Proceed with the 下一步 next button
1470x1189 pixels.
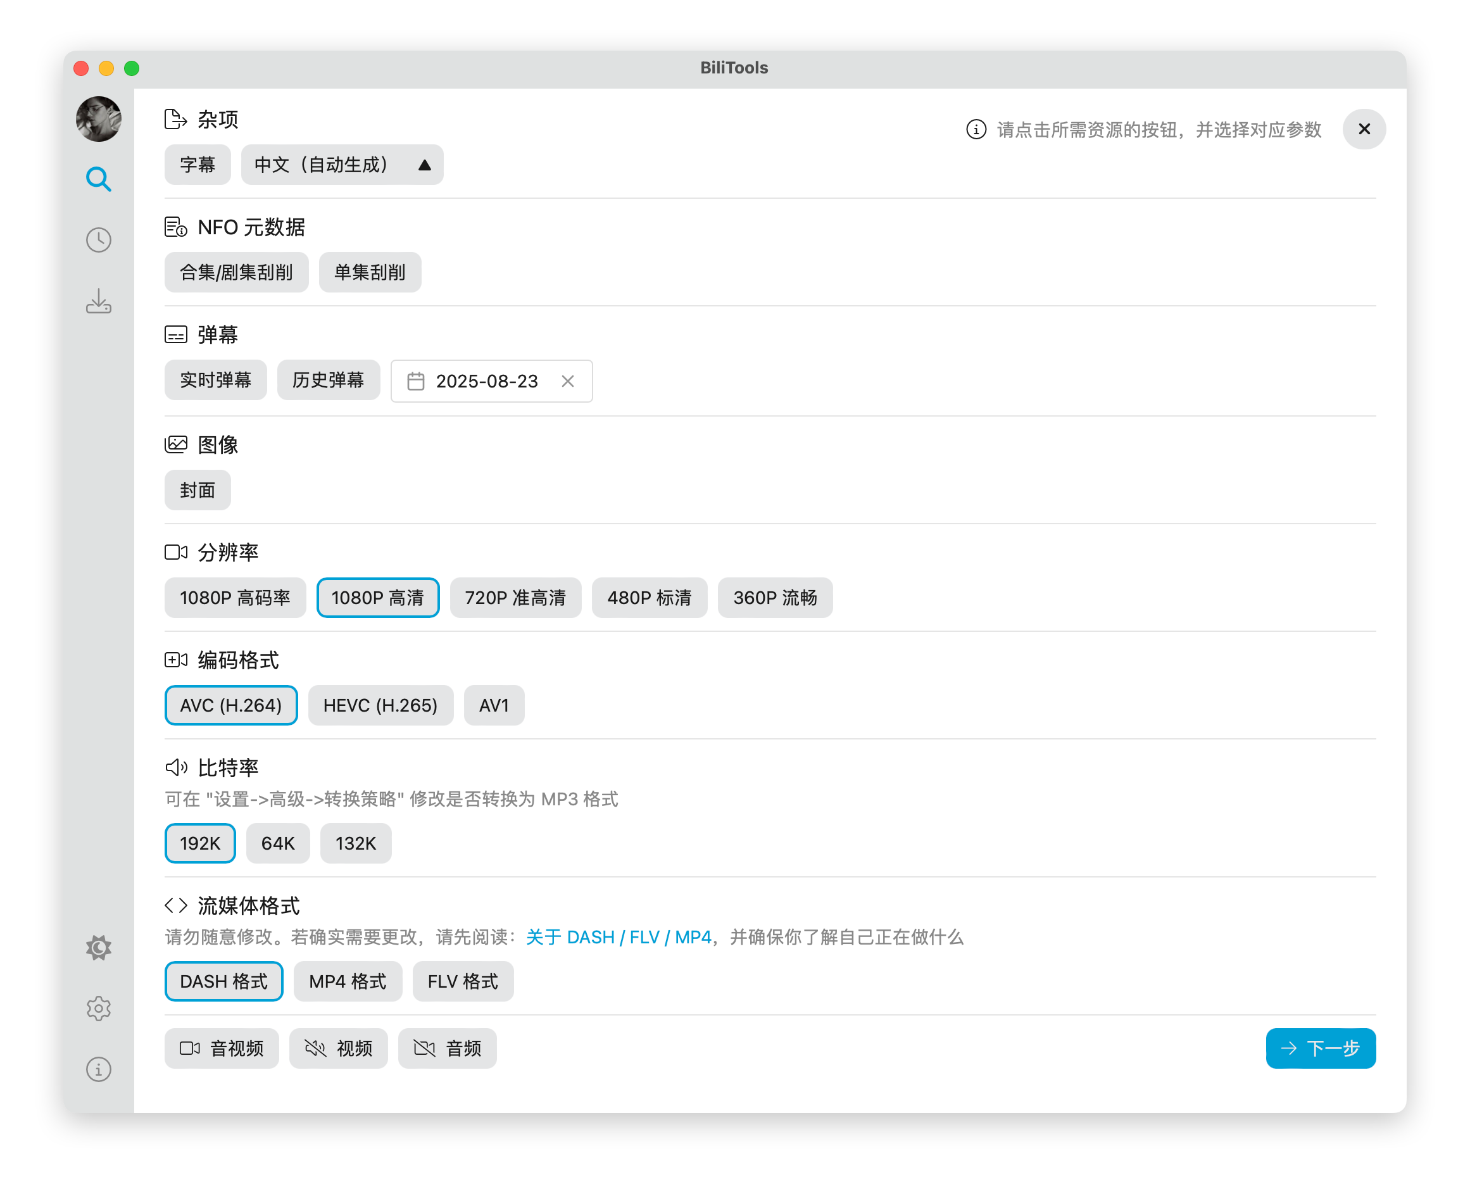(x=1321, y=1048)
